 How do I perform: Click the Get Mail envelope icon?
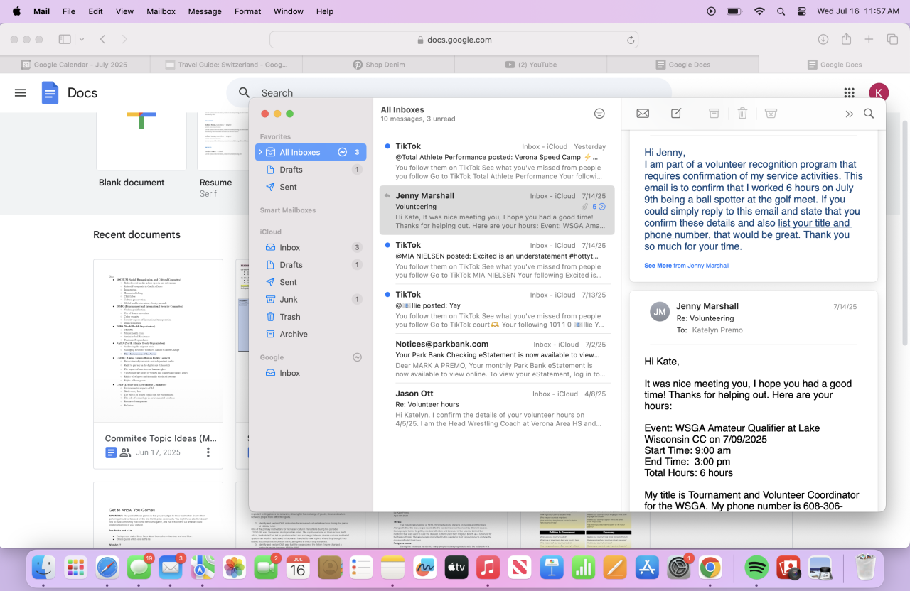point(643,114)
